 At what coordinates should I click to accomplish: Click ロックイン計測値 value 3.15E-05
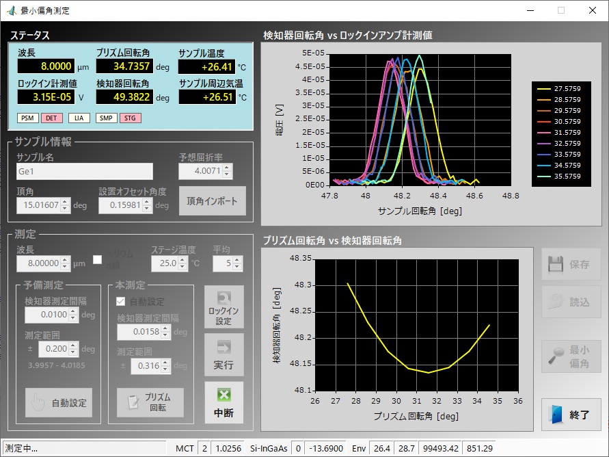[x=46, y=97]
